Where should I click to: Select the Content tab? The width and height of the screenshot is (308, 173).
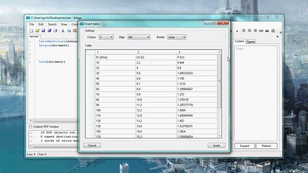(239, 41)
